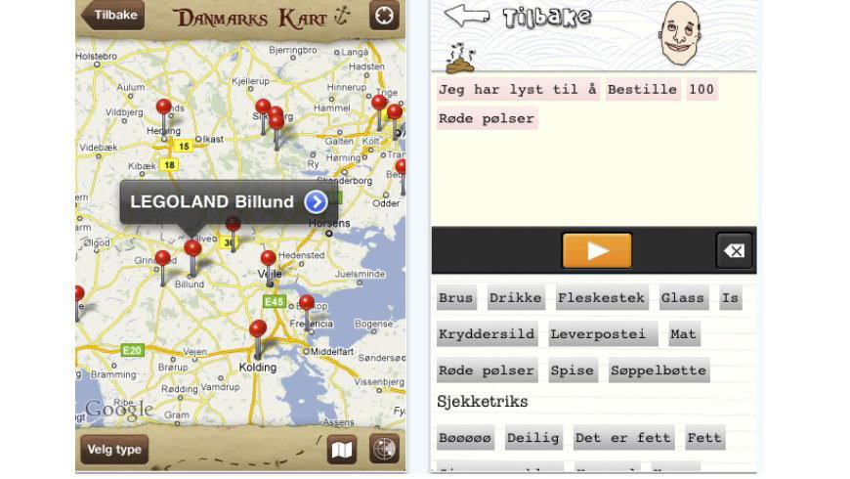The width and height of the screenshot is (850, 479).
Task: Tap the back arrow next to Tilbake
Action: (x=466, y=15)
